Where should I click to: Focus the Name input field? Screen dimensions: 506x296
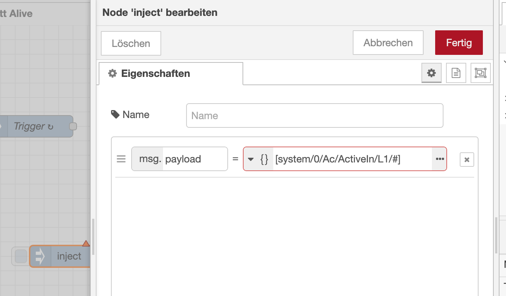pyautogui.click(x=314, y=116)
